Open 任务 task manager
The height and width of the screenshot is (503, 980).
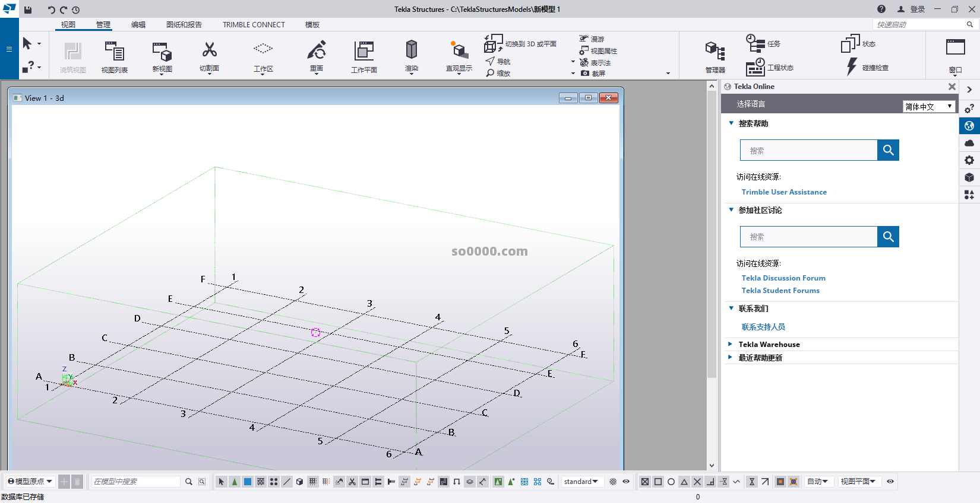tap(764, 43)
